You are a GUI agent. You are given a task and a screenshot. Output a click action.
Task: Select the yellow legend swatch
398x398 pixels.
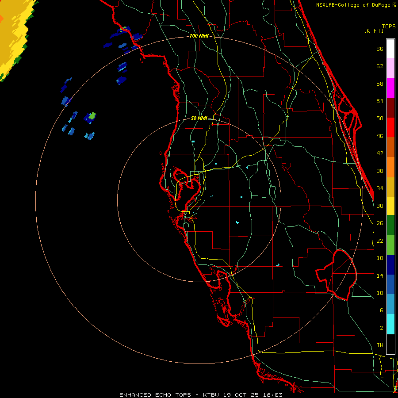[x=390, y=206]
